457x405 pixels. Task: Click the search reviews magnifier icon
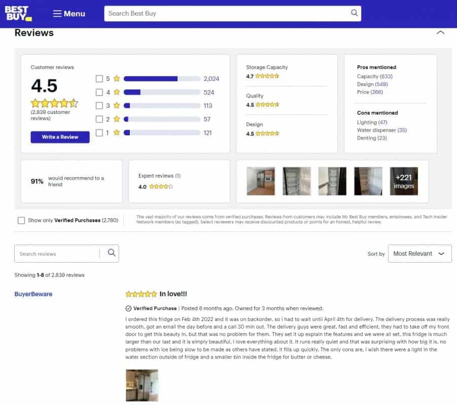click(112, 253)
